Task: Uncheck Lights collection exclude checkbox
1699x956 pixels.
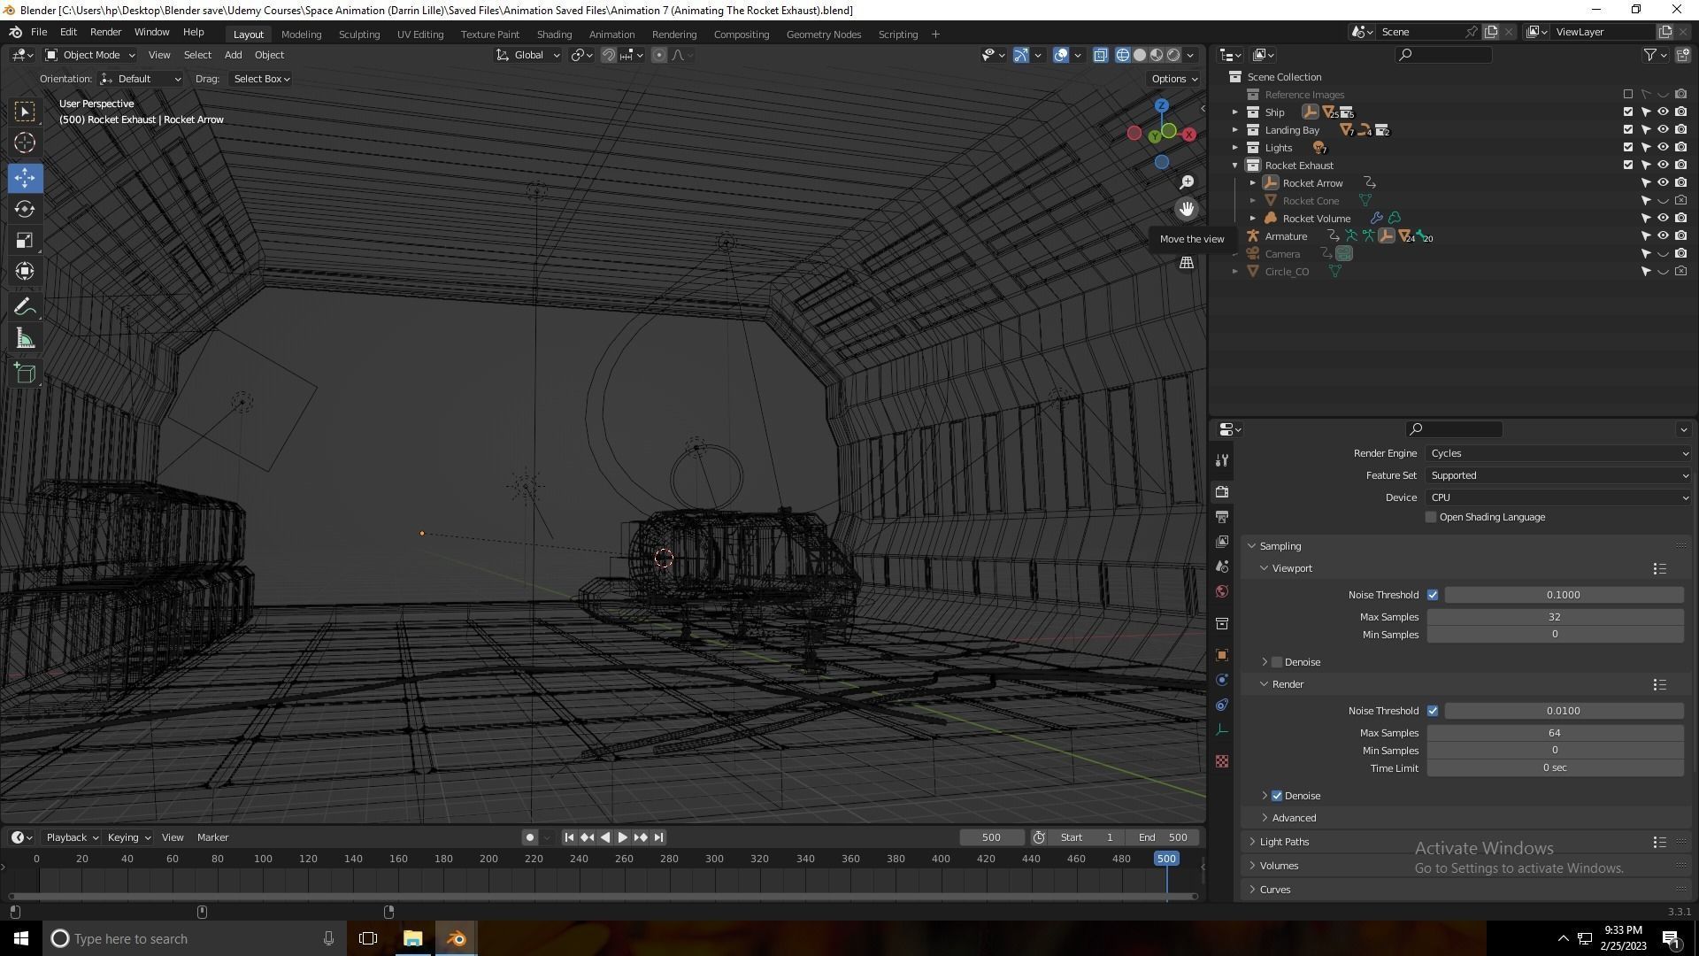Action: click(x=1628, y=148)
